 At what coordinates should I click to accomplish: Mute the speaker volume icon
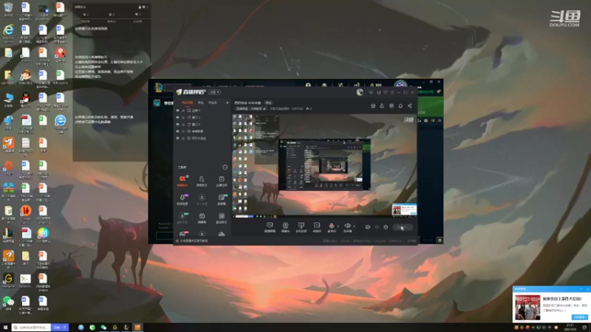pyautogui.click(x=347, y=226)
